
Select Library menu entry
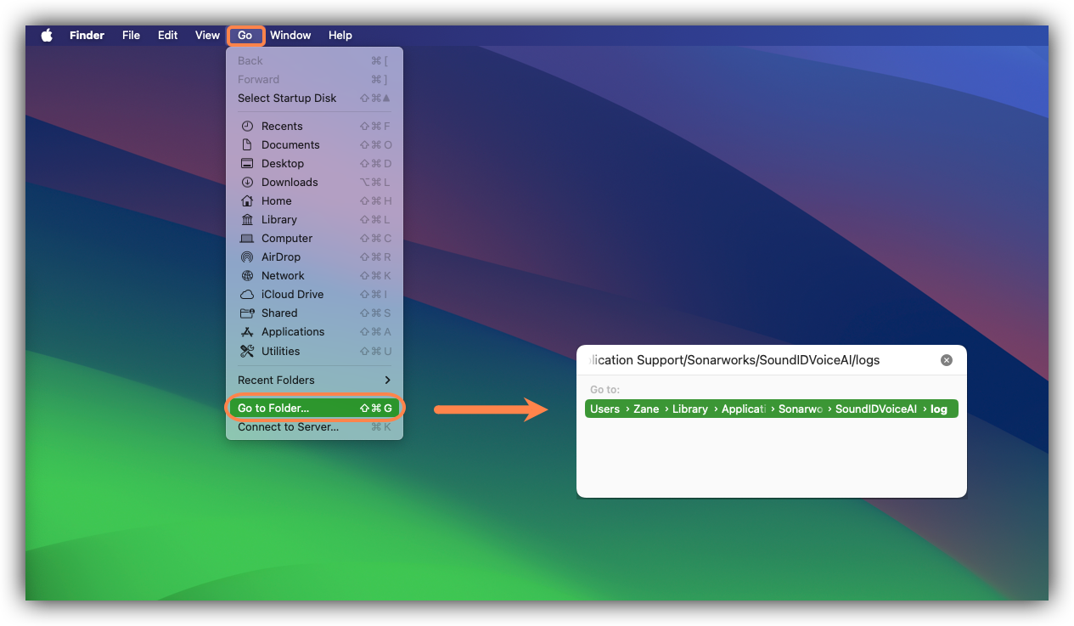click(314, 220)
